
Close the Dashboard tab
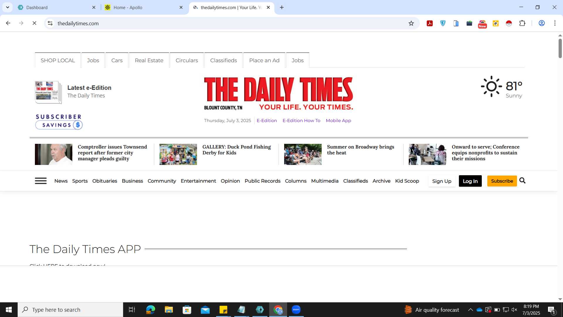[x=94, y=7]
